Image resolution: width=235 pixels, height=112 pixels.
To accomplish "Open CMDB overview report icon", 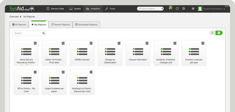I will (82, 52).
